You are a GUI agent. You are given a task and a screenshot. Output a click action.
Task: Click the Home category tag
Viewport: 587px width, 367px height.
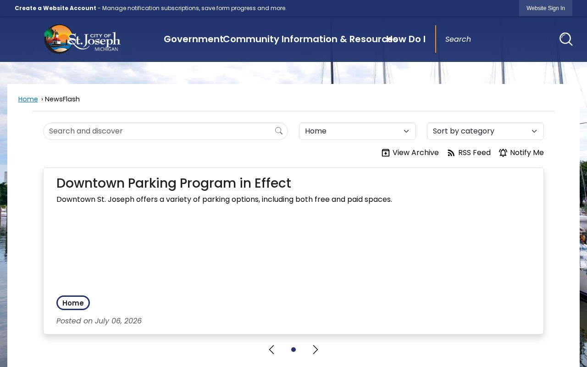[73, 303]
